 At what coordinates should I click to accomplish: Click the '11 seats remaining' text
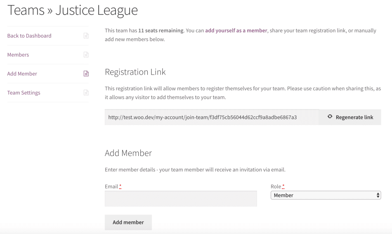click(161, 31)
